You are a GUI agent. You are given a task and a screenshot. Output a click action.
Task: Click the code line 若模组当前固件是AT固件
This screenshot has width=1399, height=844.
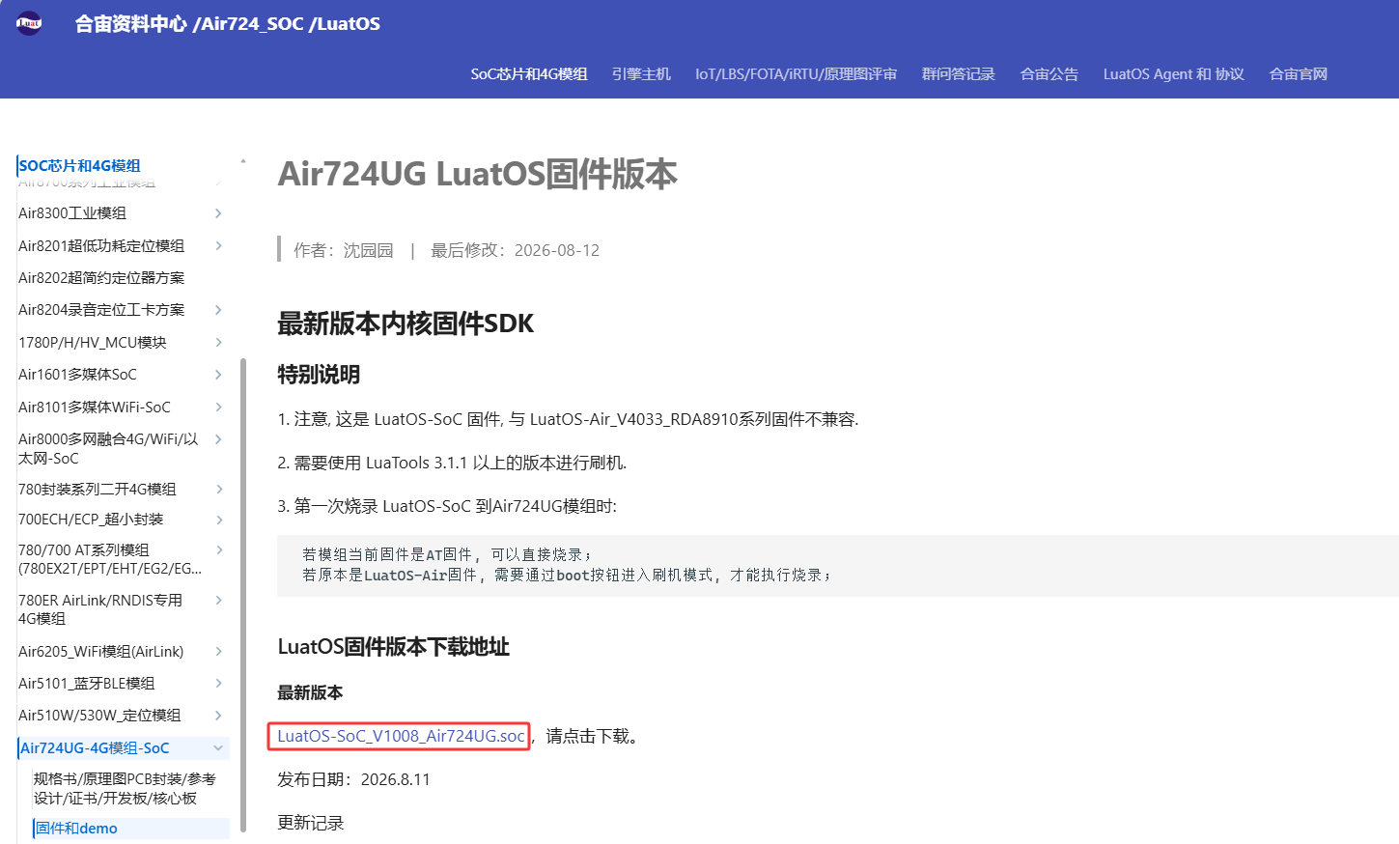pos(447,554)
